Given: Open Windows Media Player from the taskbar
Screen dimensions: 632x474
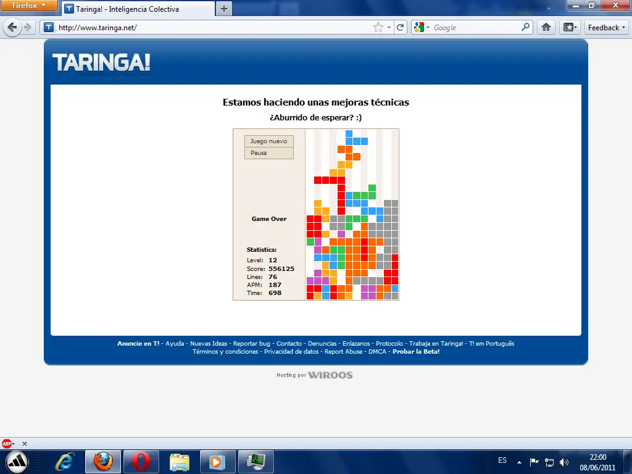Looking at the screenshot, I should click(217, 462).
